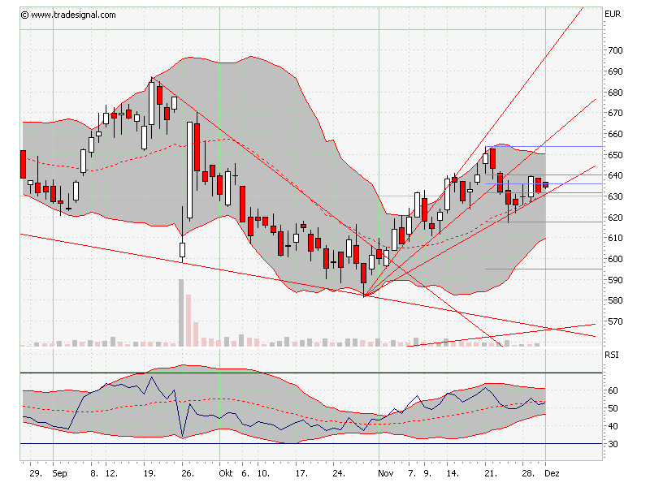Screen dimensions: 650x487
Task: Click the "6." date label
Action: point(246,473)
